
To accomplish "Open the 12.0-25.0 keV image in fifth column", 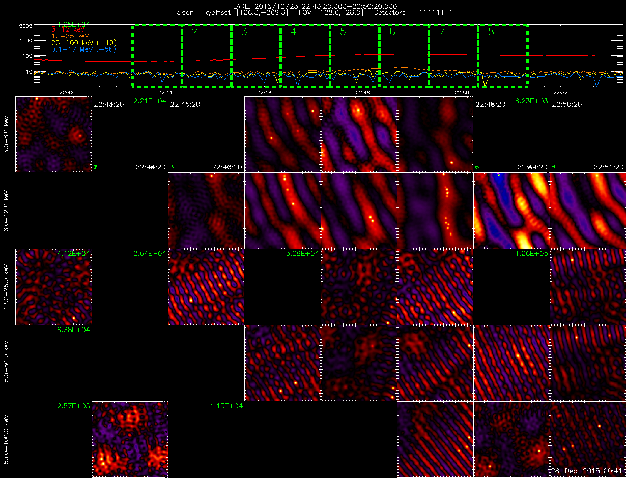I will coord(359,287).
